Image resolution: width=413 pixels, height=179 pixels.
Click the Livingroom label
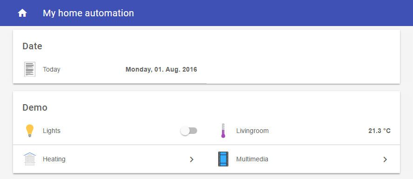click(x=253, y=131)
